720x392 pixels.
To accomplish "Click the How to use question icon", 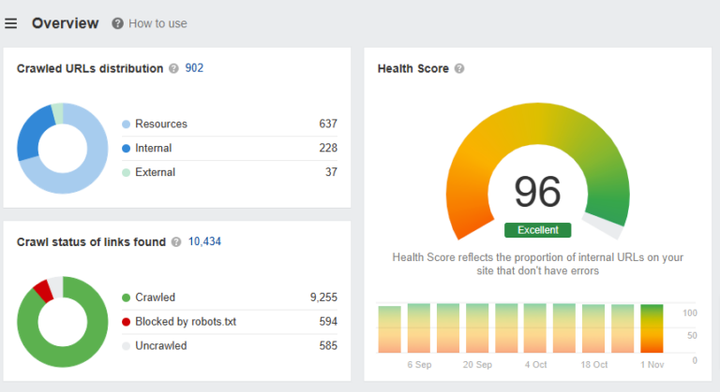I will tap(117, 23).
